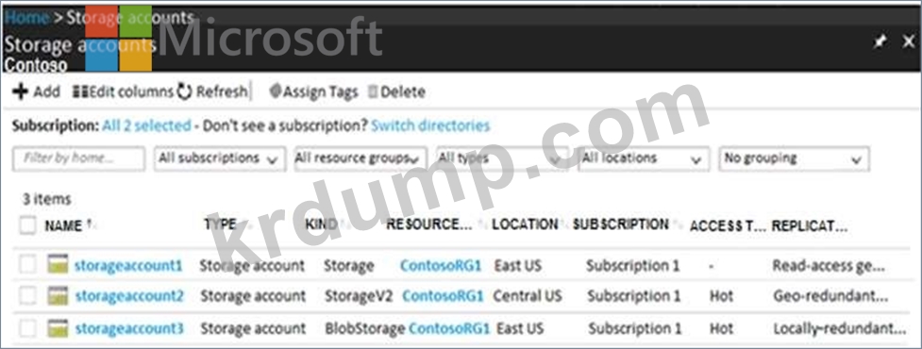Open the Switch directories link
The width and height of the screenshot is (922, 349).
[x=430, y=125]
